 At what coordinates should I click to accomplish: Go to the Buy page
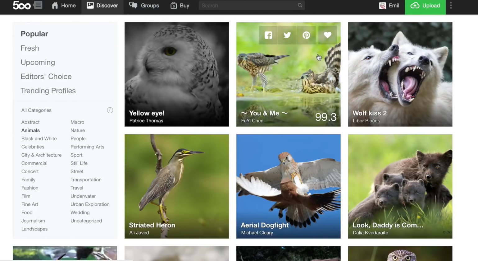(180, 5)
